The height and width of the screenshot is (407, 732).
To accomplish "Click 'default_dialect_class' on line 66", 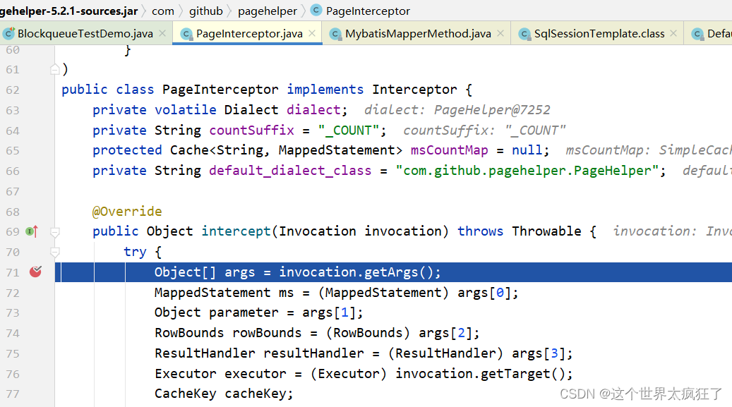I will click(290, 171).
